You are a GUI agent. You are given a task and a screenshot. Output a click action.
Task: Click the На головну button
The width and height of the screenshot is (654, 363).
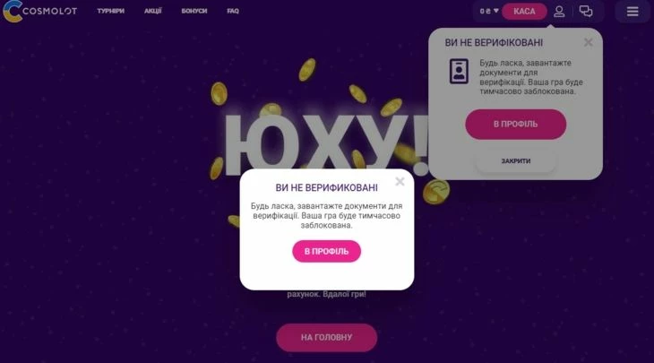click(327, 338)
